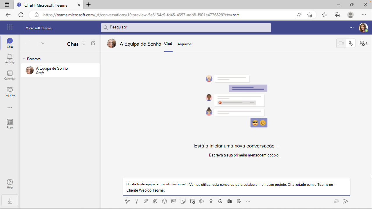
Task: Click the group avatar in conversation header
Action: (112, 44)
